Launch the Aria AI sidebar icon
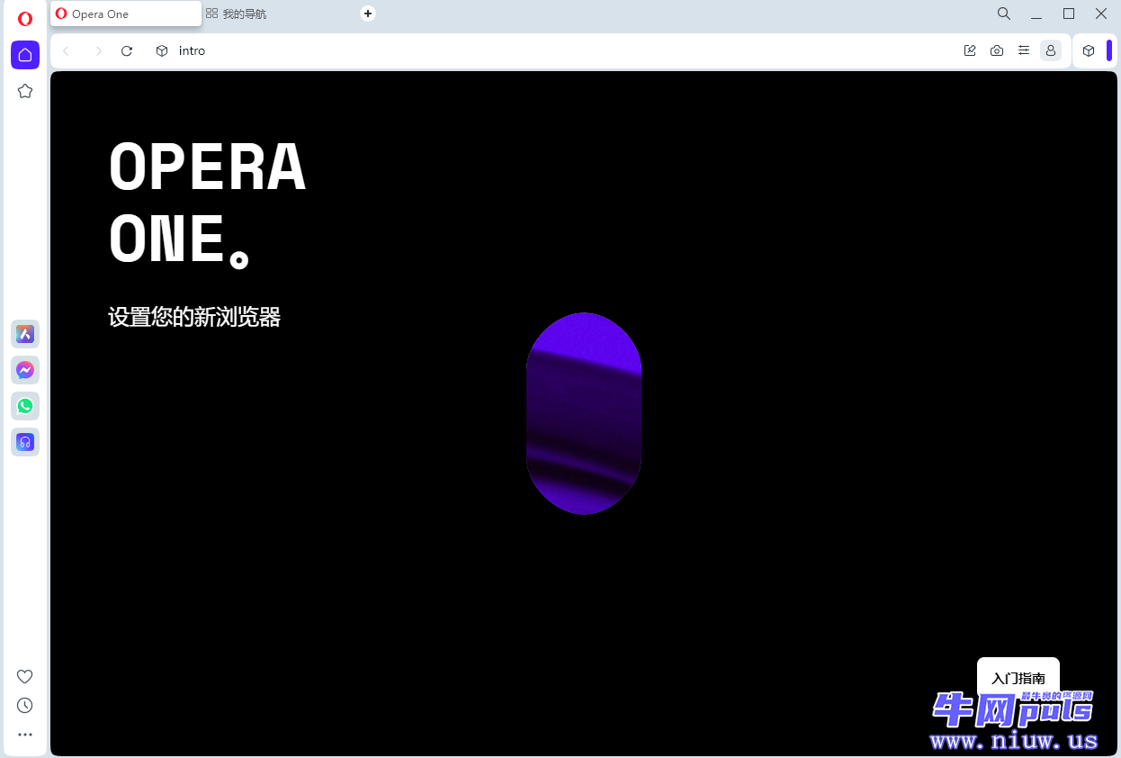This screenshot has width=1121, height=758. click(x=25, y=334)
